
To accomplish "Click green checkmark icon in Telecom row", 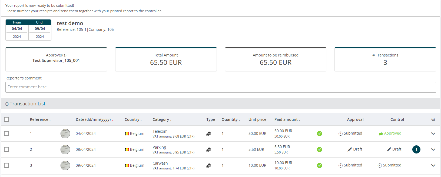I will (x=319, y=133).
